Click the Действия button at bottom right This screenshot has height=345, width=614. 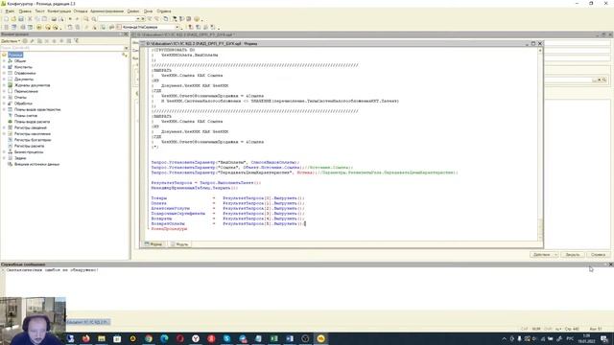point(544,255)
